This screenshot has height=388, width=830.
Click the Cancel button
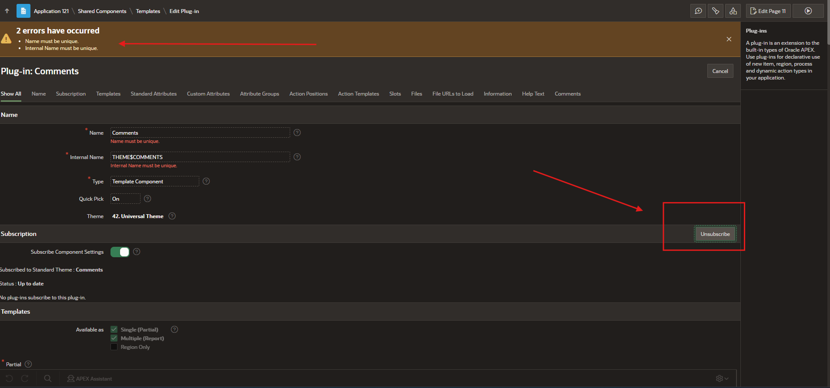click(x=720, y=71)
